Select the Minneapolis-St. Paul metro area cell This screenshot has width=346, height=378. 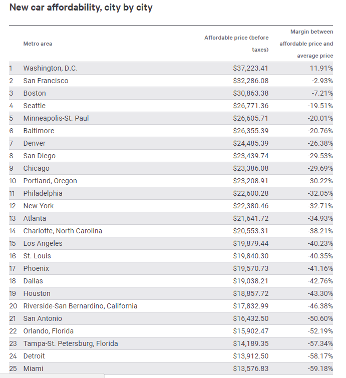56,118
